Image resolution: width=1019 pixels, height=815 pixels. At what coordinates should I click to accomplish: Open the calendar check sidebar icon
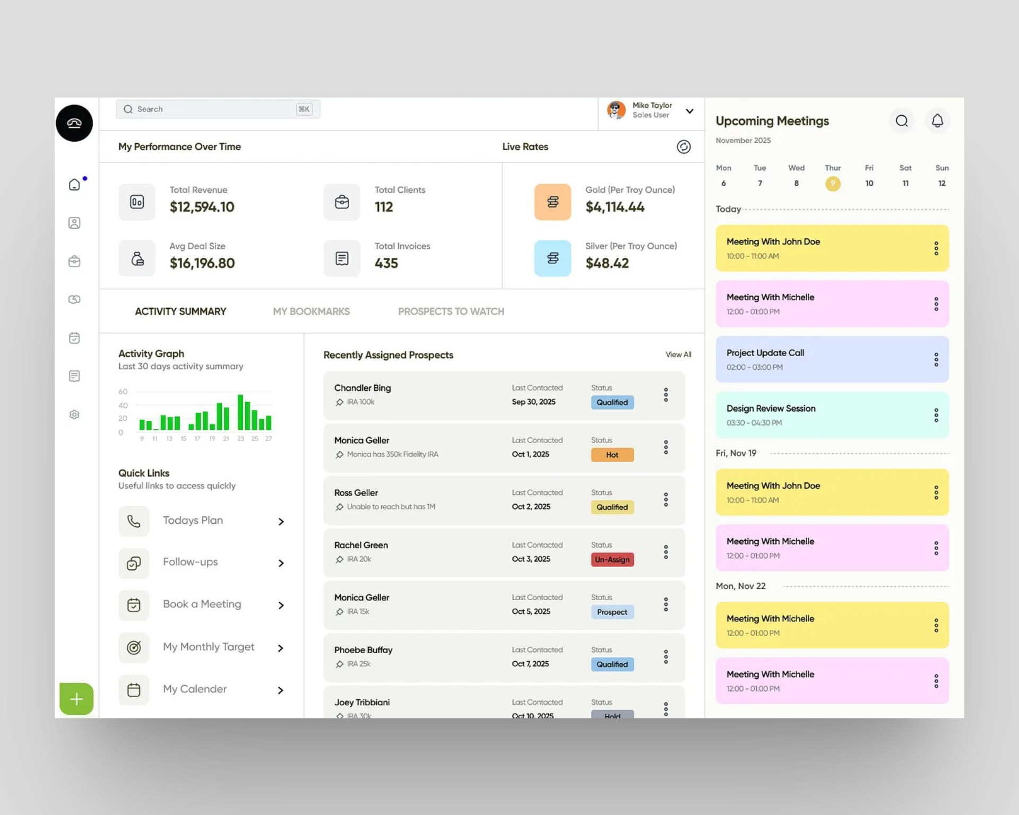[x=74, y=338]
